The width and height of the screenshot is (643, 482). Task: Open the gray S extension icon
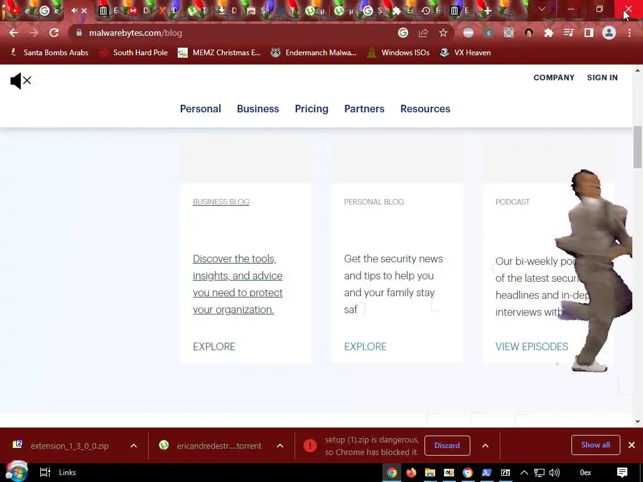(489, 33)
